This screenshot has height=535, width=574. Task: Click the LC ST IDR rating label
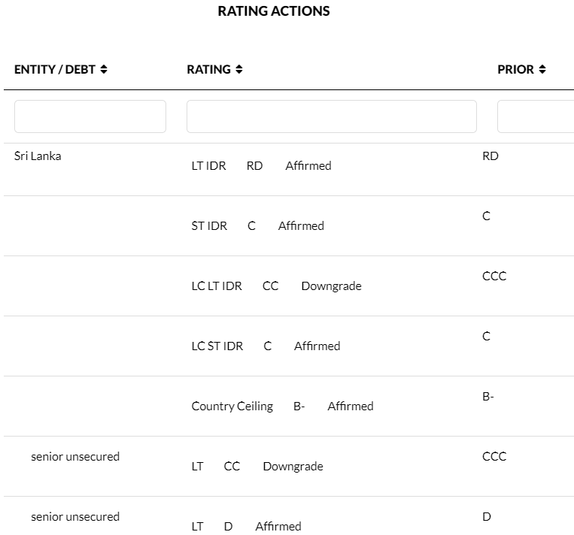tap(217, 346)
